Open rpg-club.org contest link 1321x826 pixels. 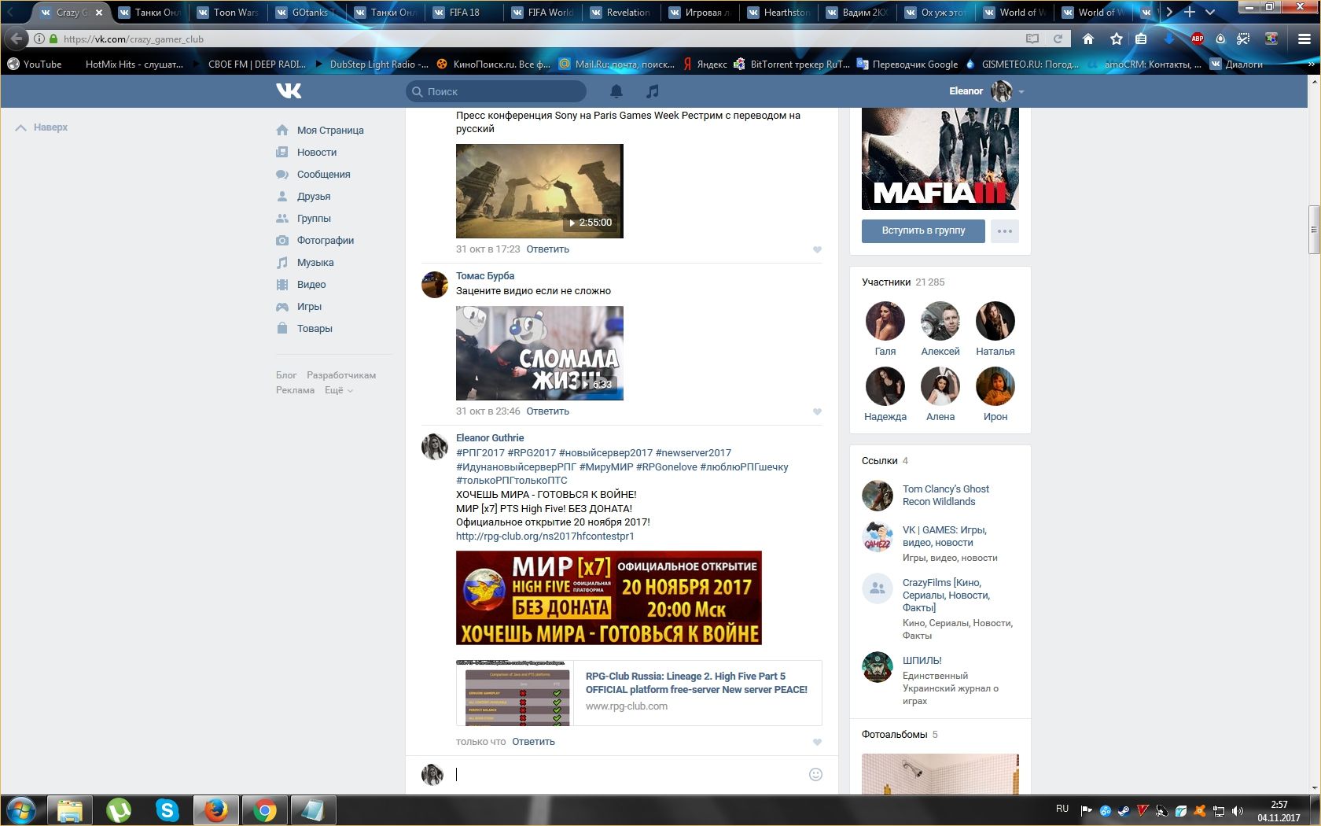click(x=545, y=537)
